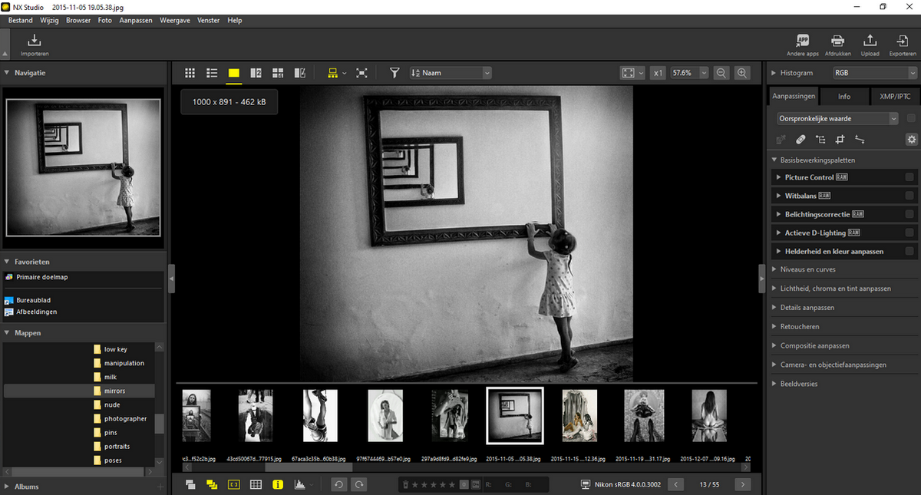Viewport: 921px width, 495px height.
Task: Expand the Niveaus en curves section
Action: click(x=808, y=269)
